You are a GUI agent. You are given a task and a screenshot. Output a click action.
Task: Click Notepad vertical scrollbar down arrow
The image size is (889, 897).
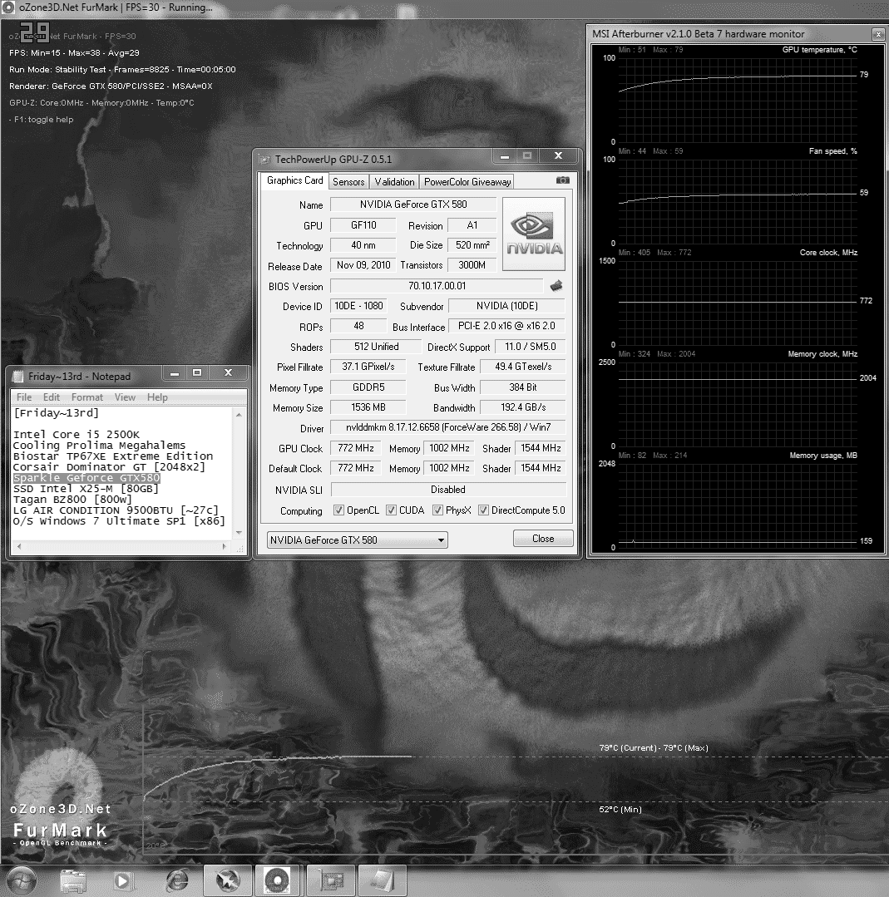point(240,533)
